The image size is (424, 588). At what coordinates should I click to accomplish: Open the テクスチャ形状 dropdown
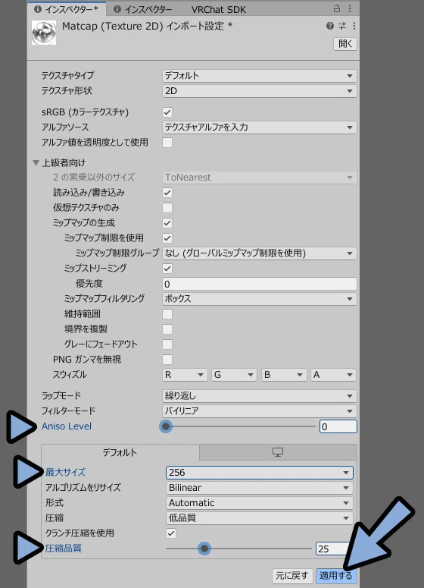[260, 91]
